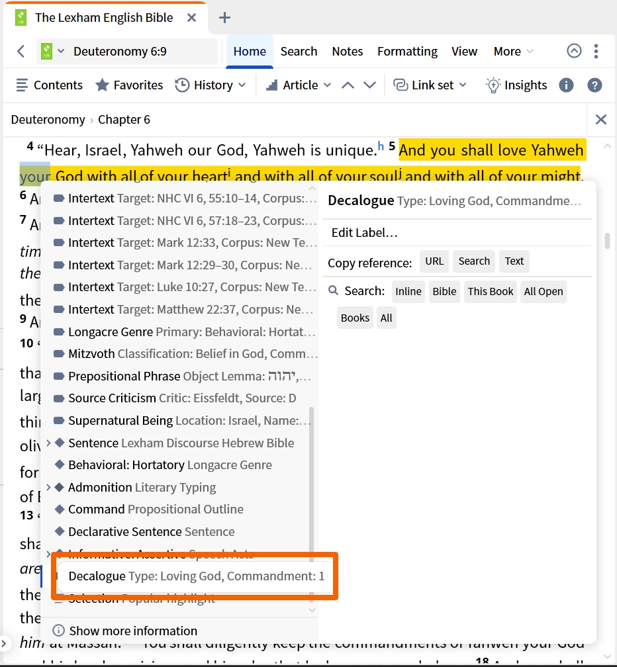The width and height of the screenshot is (617, 667).
Task: Open Insights lightbulb
Action: [x=516, y=85]
